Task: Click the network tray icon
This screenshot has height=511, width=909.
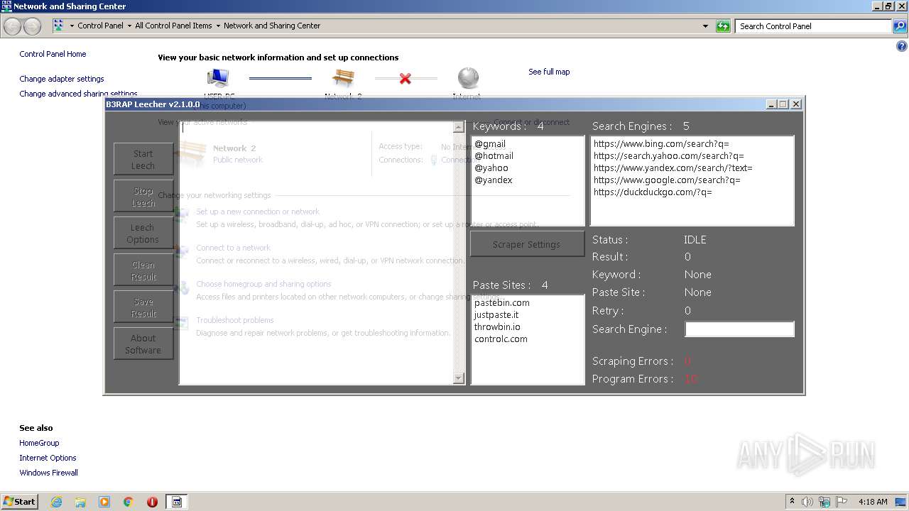Action: coord(824,502)
